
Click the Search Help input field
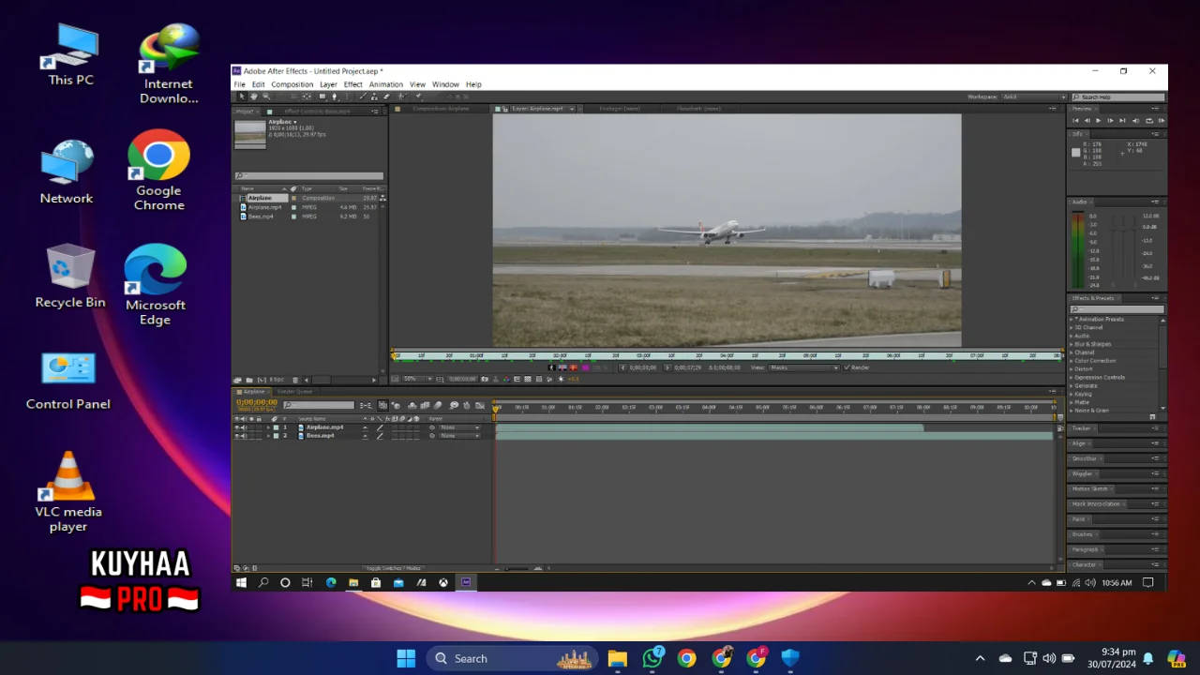point(1117,97)
